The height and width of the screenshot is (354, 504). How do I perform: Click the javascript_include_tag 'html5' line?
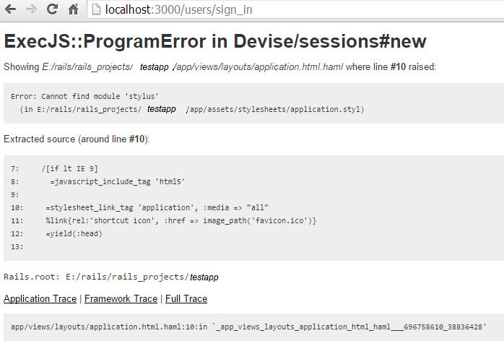click(118, 181)
